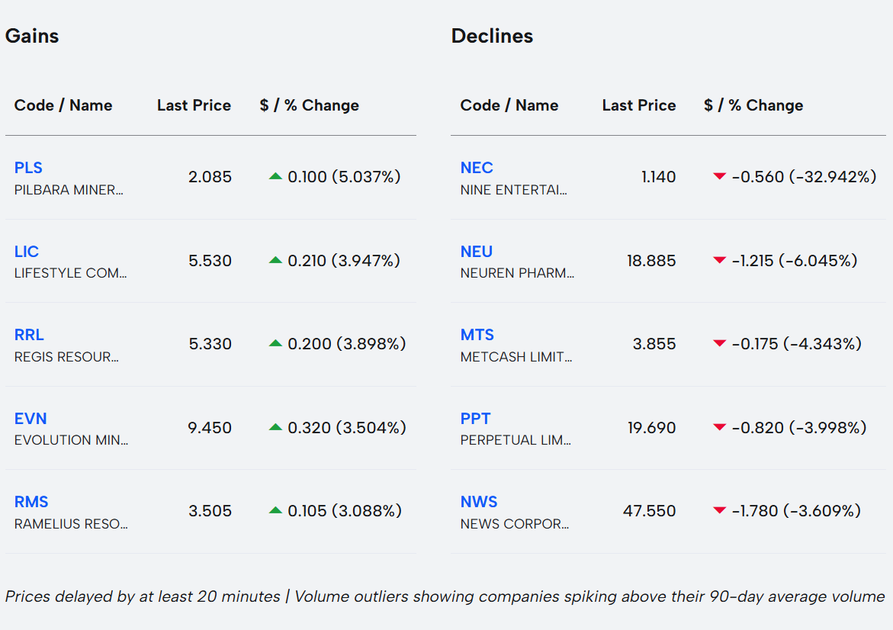893x630 pixels.
Task: Open the RMS Ramelius stock link
Action: (x=31, y=502)
